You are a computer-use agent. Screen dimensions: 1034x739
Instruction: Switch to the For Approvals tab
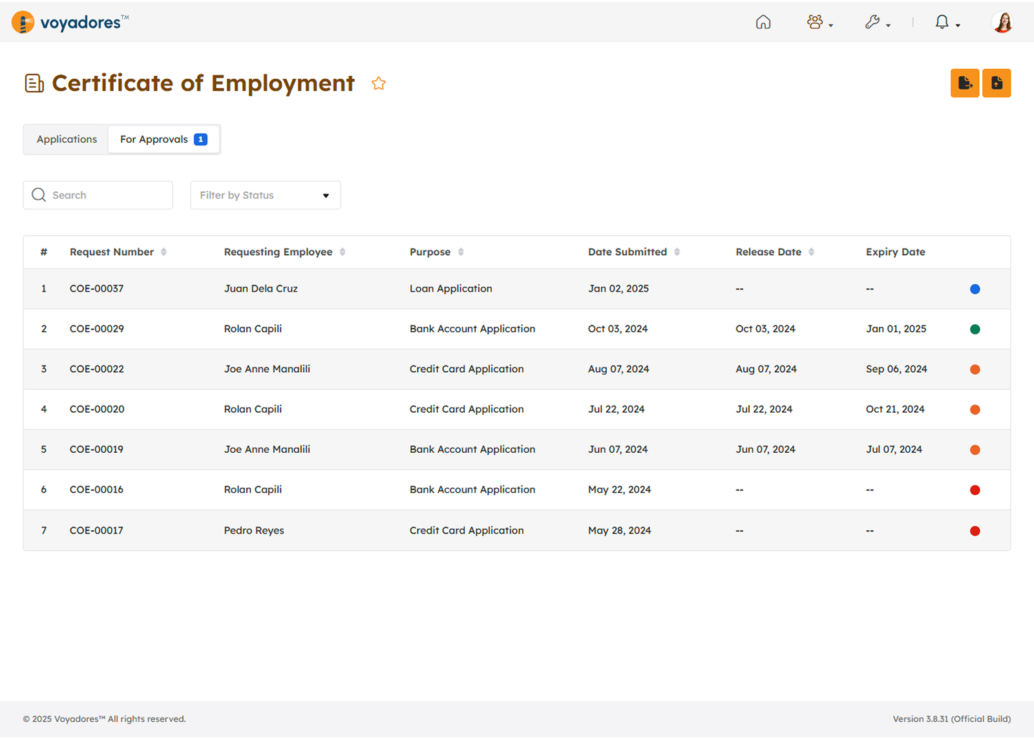[x=164, y=140]
